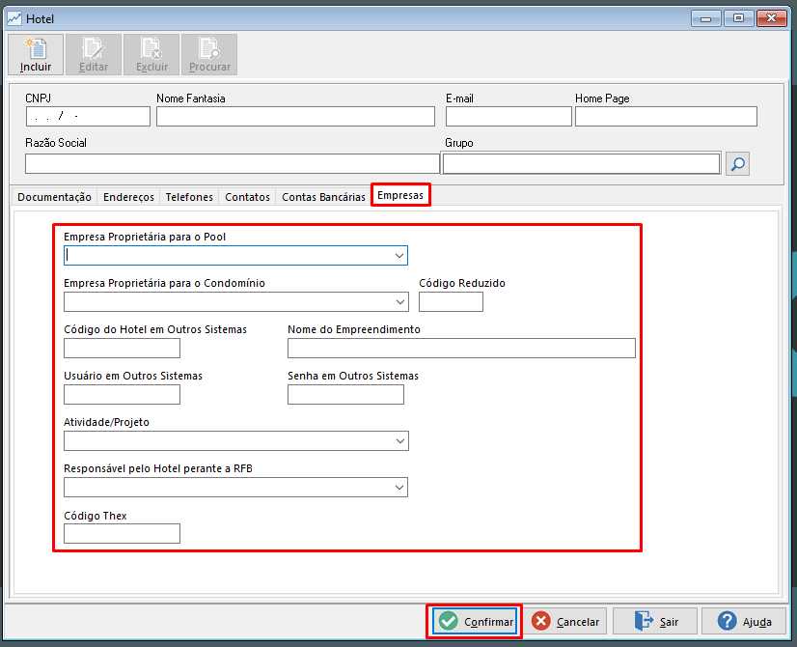The image size is (797, 647).
Task: Click into the E-mail field
Action: pyautogui.click(x=508, y=117)
